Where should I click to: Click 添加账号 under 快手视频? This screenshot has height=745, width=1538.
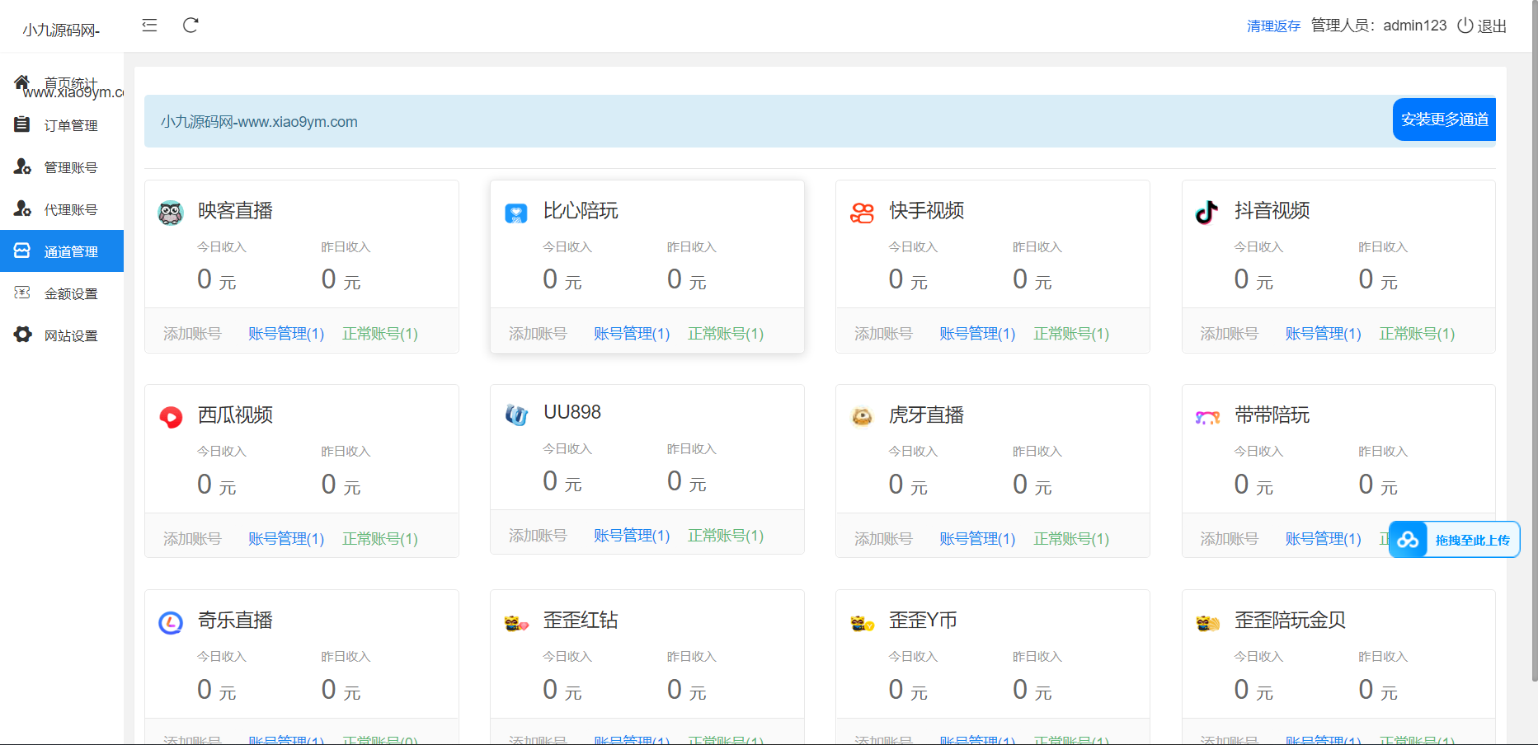(x=883, y=334)
